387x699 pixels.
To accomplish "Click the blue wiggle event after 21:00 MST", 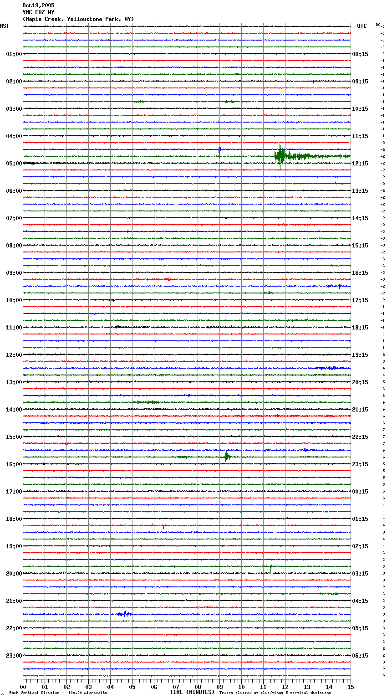I will (x=124, y=614).
